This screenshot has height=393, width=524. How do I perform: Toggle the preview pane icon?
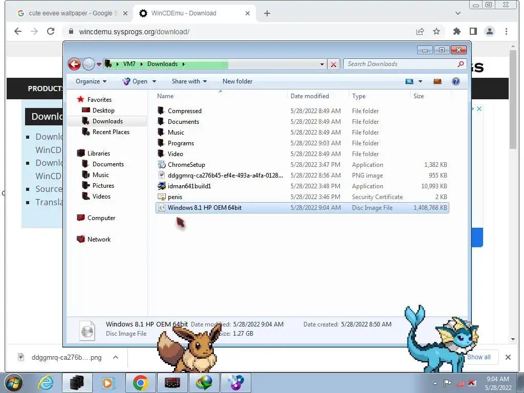pos(438,81)
